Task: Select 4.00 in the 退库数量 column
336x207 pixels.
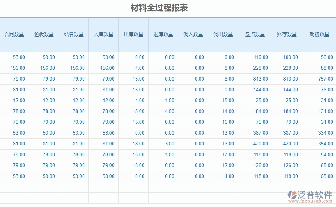Action: 169,111
